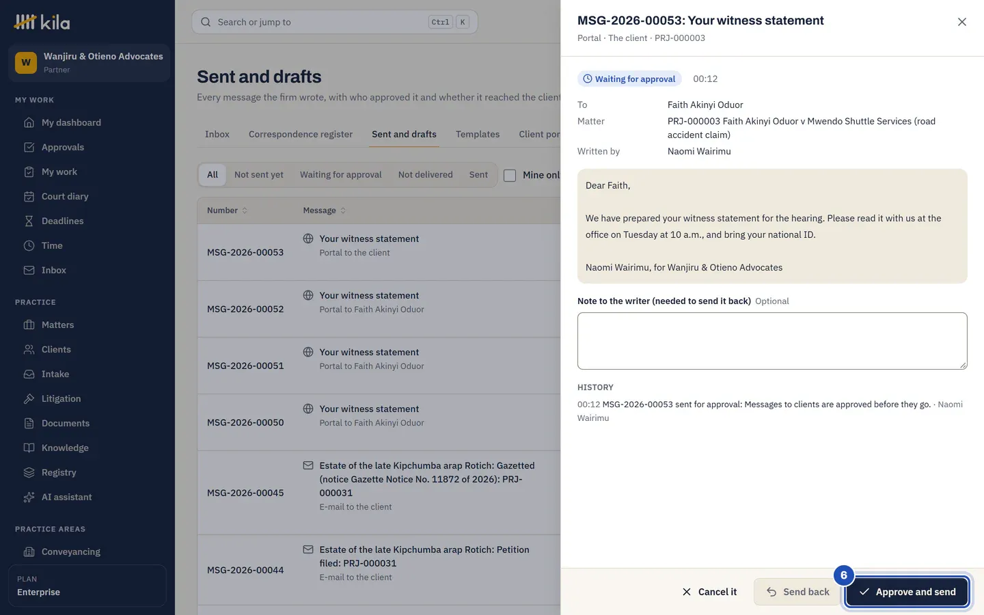The image size is (984, 615).
Task: Focus the Note to the writer textbox
Action: coord(772,341)
